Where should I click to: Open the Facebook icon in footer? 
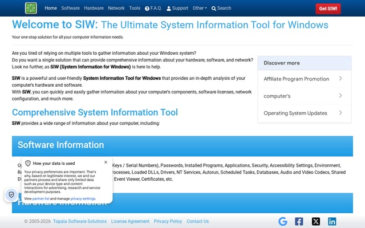pos(299,221)
